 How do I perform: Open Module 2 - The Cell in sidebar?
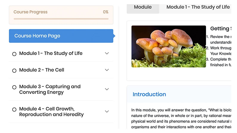[42, 70]
